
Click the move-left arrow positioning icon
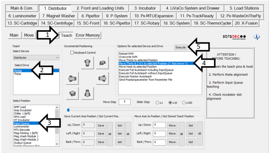click(x=72, y=78)
